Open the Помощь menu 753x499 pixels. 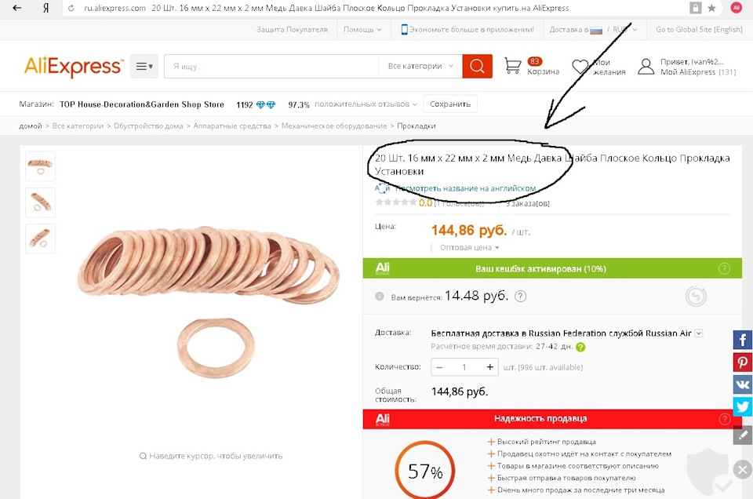pyautogui.click(x=362, y=29)
